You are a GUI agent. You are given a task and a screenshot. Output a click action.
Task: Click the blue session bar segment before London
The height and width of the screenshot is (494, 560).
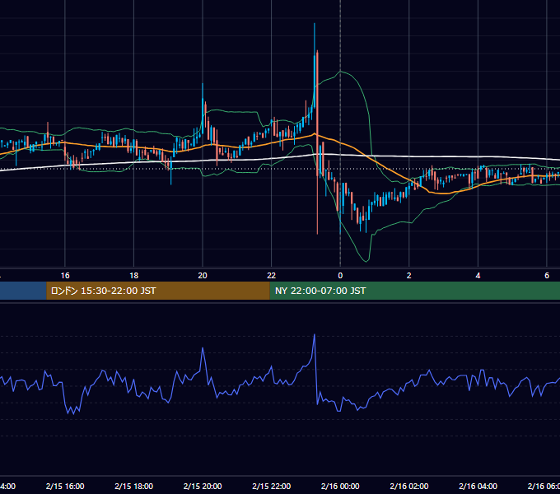click(23, 291)
